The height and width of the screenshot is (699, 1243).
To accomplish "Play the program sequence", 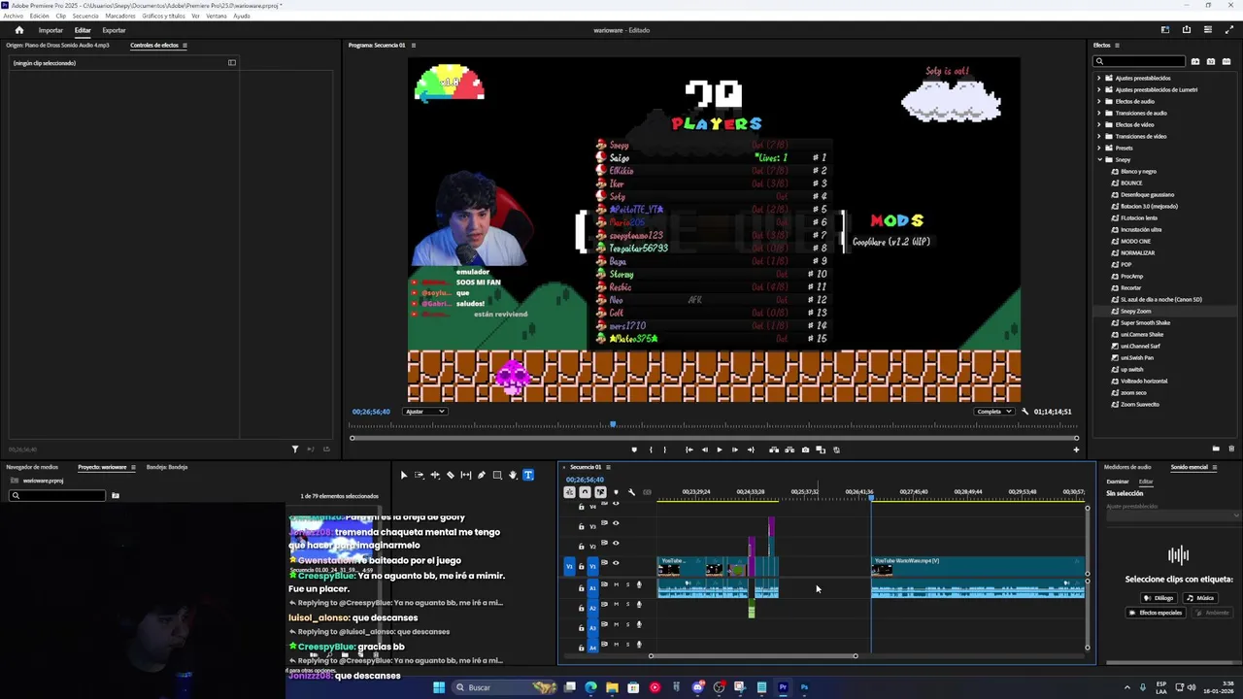I will point(720,449).
